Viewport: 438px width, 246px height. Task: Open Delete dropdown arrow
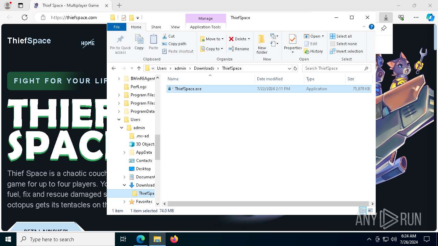tap(249, 39)
